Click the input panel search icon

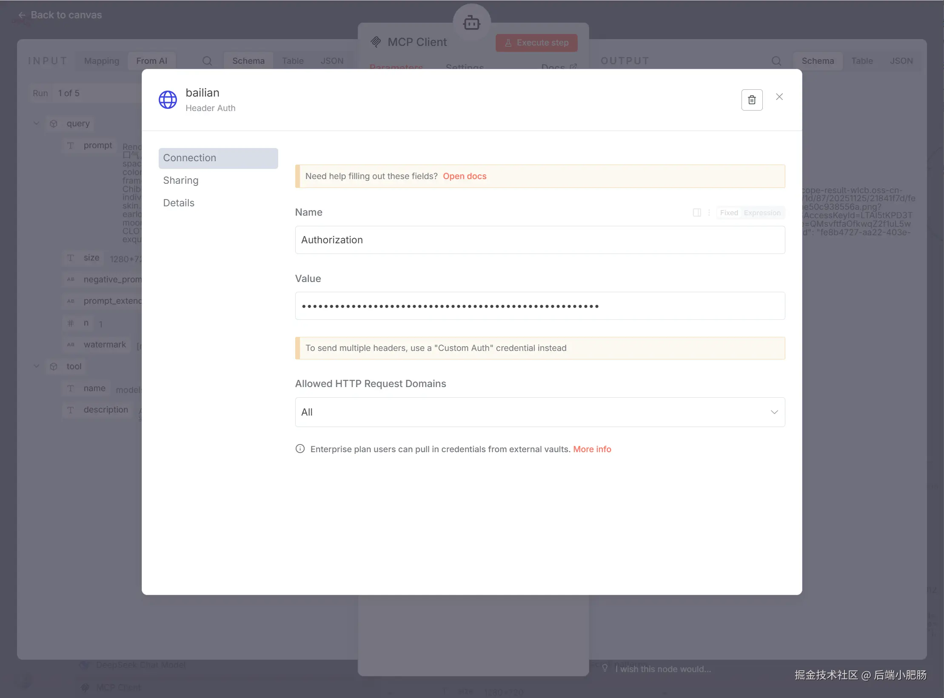tap(207, 61)
